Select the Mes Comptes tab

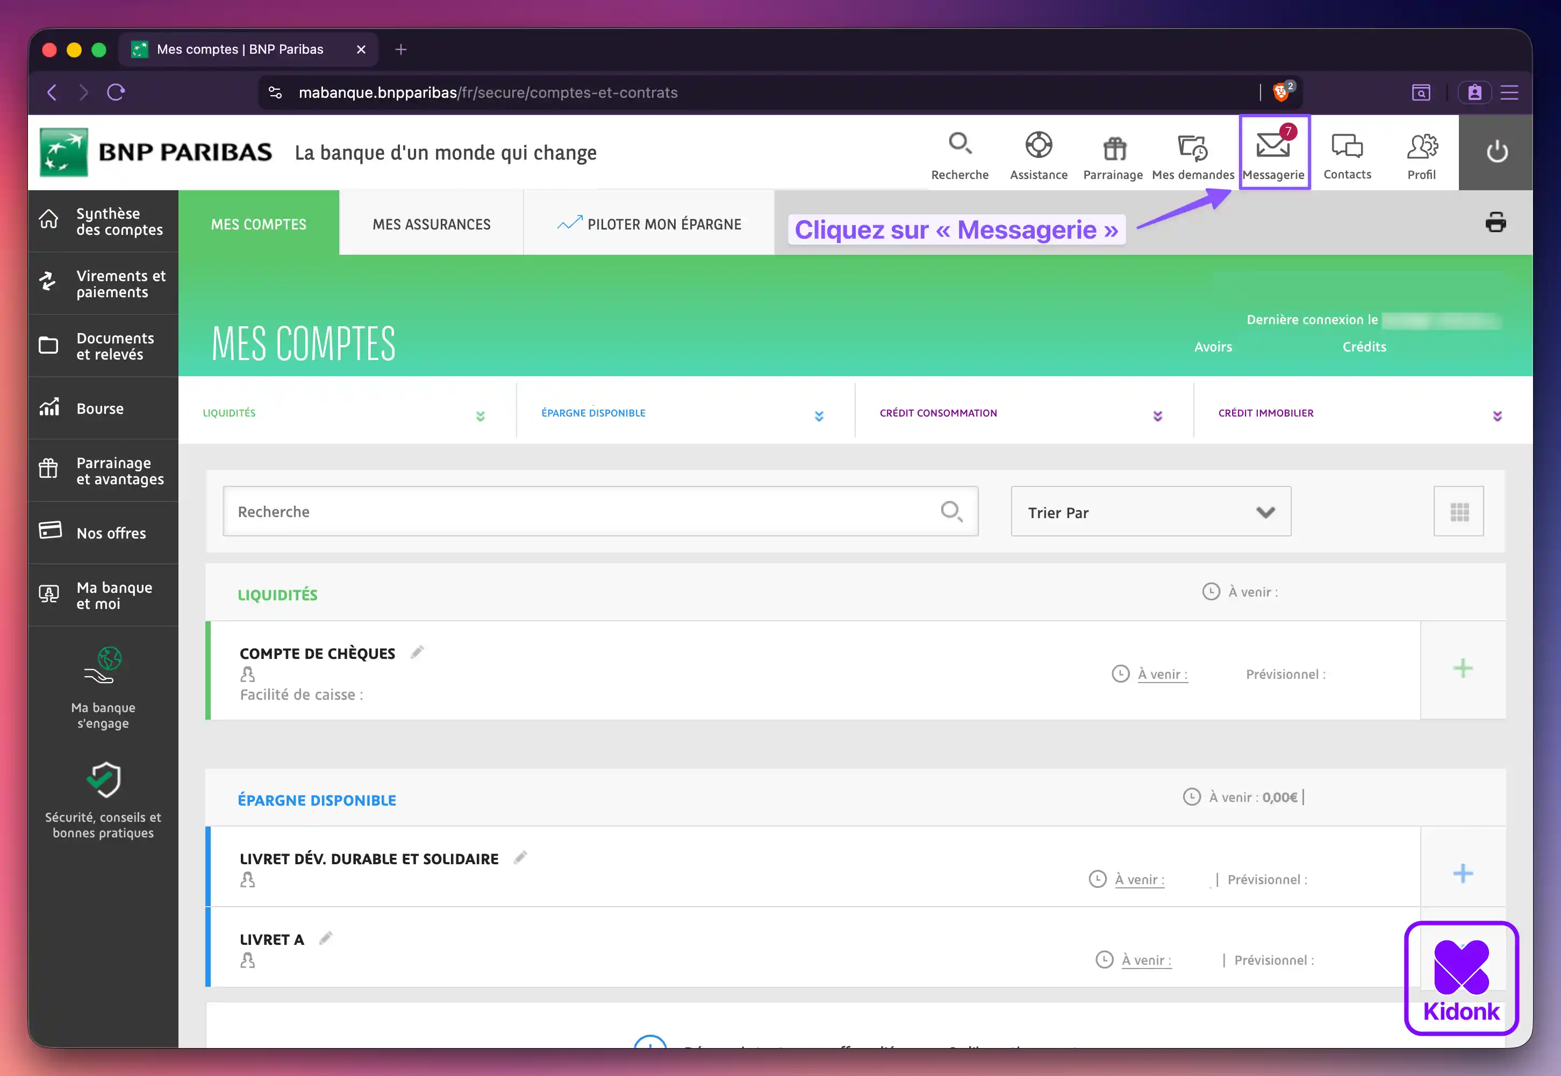coord(259,224)
